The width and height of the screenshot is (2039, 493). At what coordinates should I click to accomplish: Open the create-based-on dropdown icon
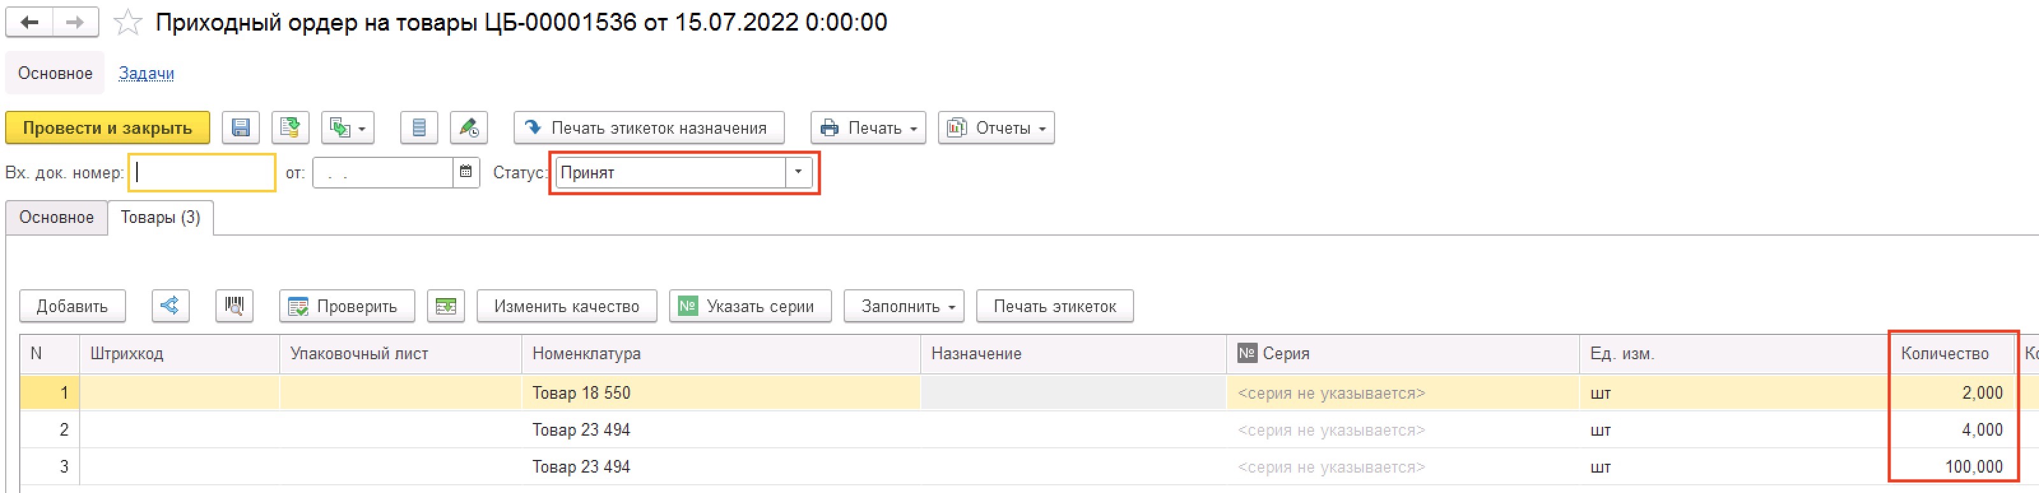point(347,127)
